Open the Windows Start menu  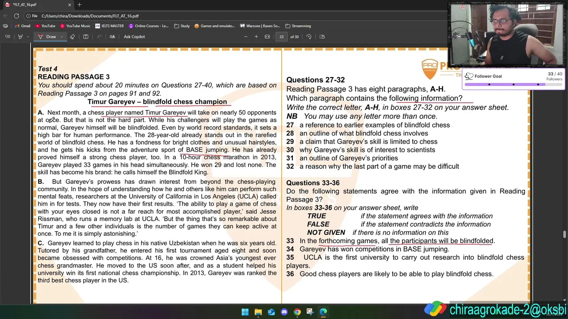click(x=245, y=312)
